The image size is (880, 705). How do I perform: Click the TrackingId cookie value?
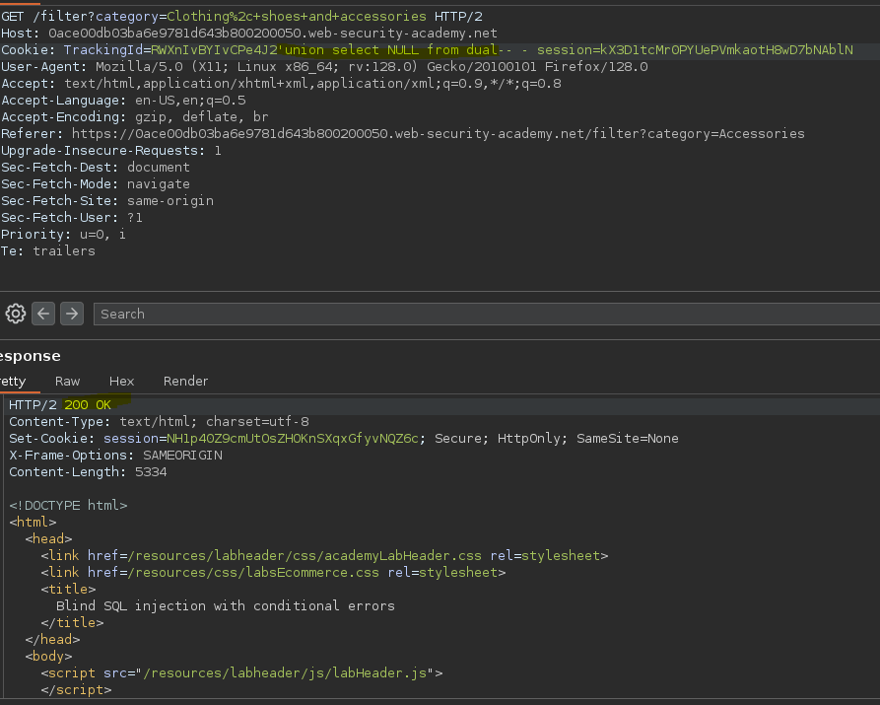click(x=215, y=50)
